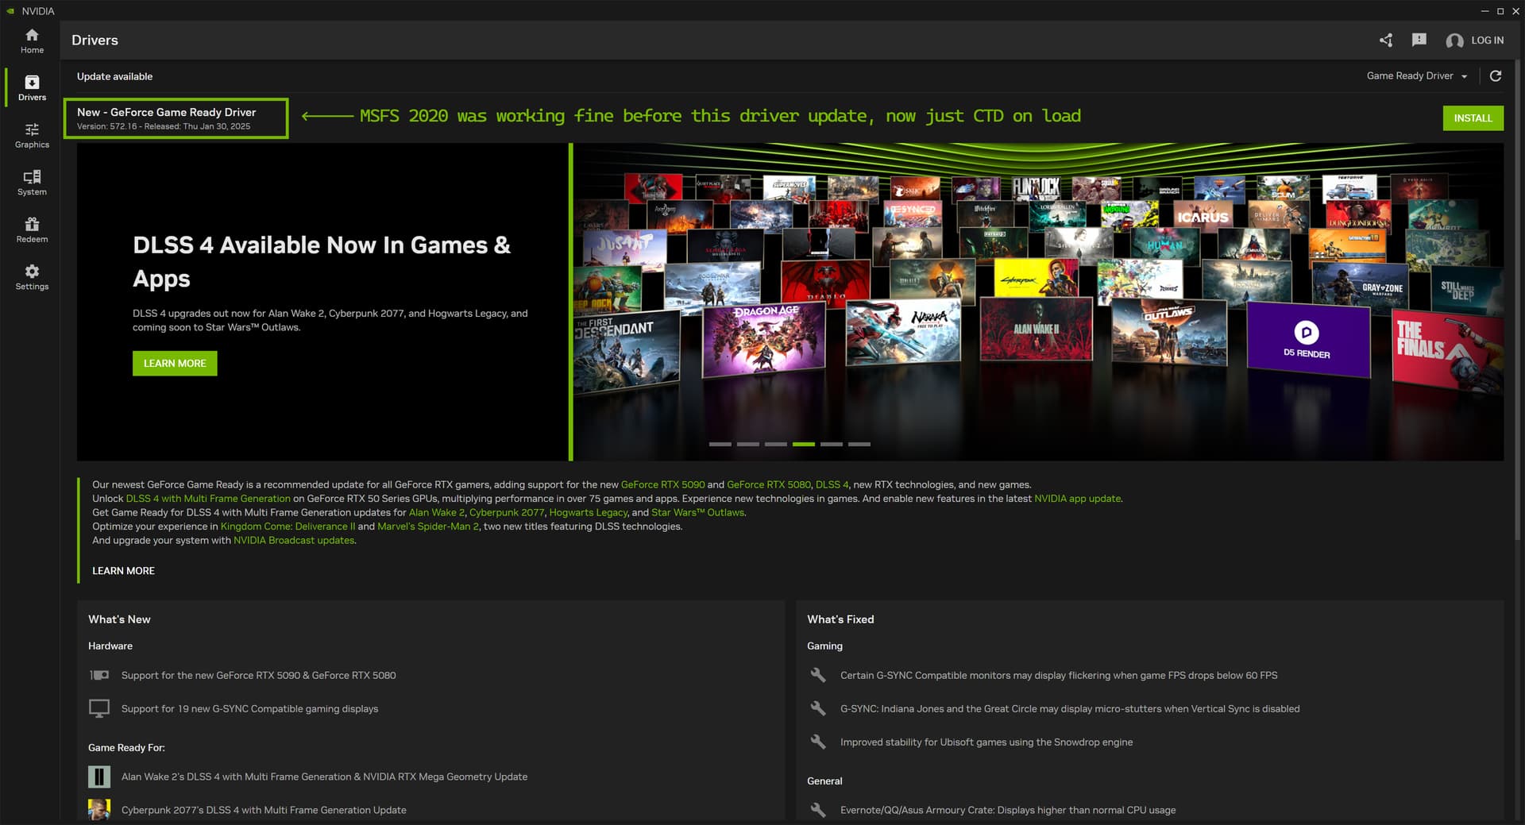Click the user avatar icon
1525x825 pixels.
pos(1454,40)
